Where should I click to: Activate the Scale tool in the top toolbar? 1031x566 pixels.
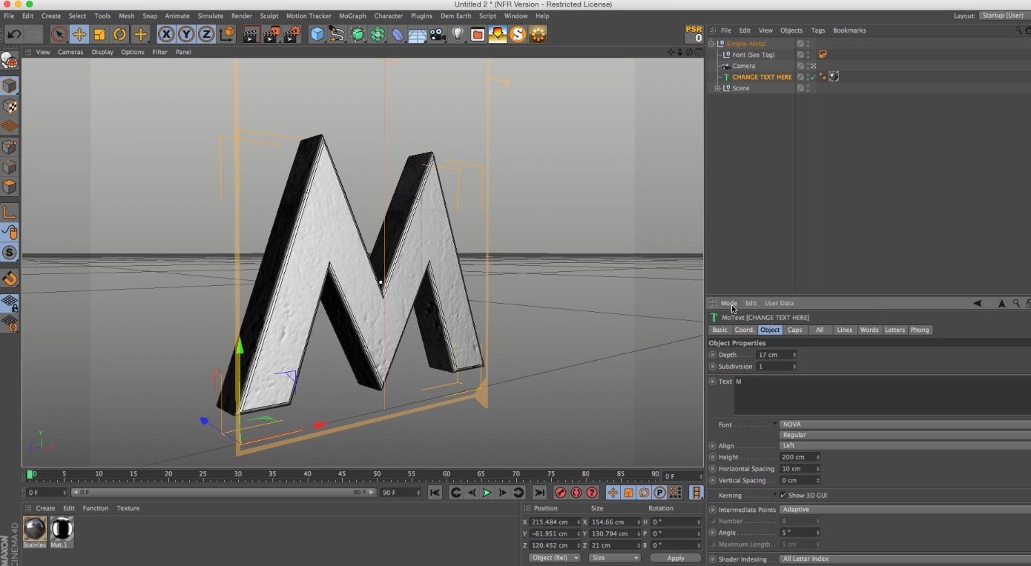99,34
